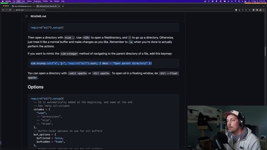Click the "buf_options = {" code line
267x150 pixels.
45,135
